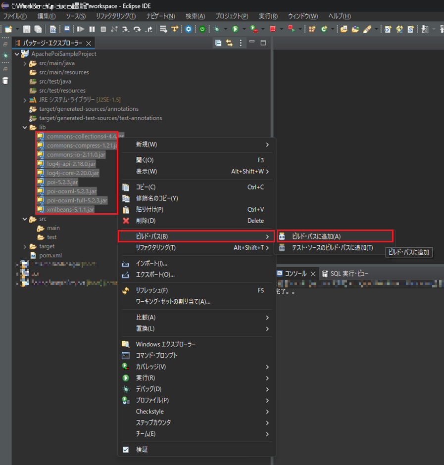Choose ビルド・パスに追加(A) from the submenu

coord(335,236)
